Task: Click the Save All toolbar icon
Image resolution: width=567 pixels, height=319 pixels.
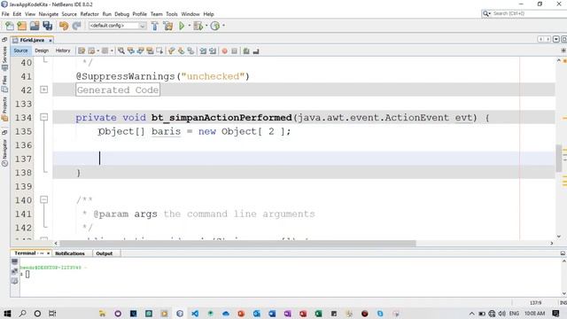Action: pos(47,26)
